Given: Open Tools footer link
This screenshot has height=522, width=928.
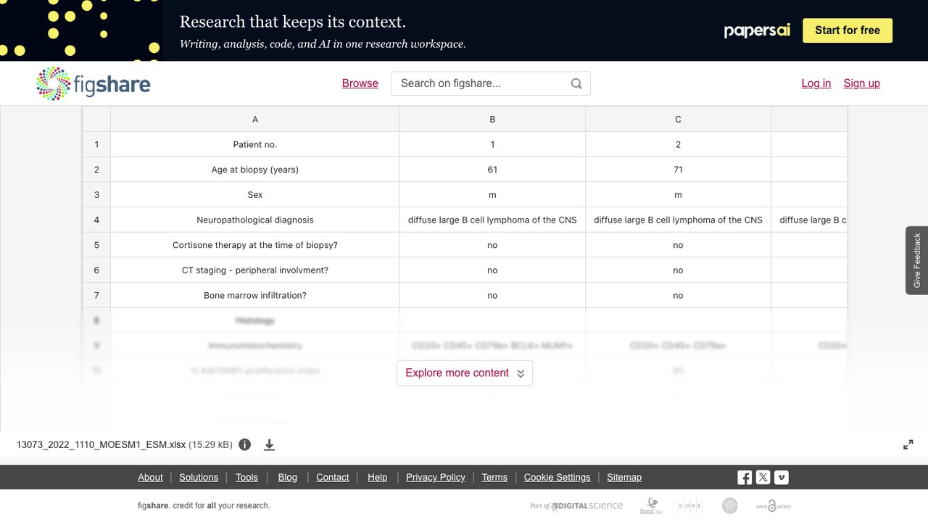Looking at the screenshot, I should click(246, 477).
